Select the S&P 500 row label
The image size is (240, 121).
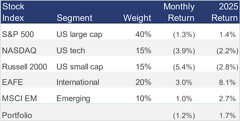pyautogui.click(x=18, y=35)
